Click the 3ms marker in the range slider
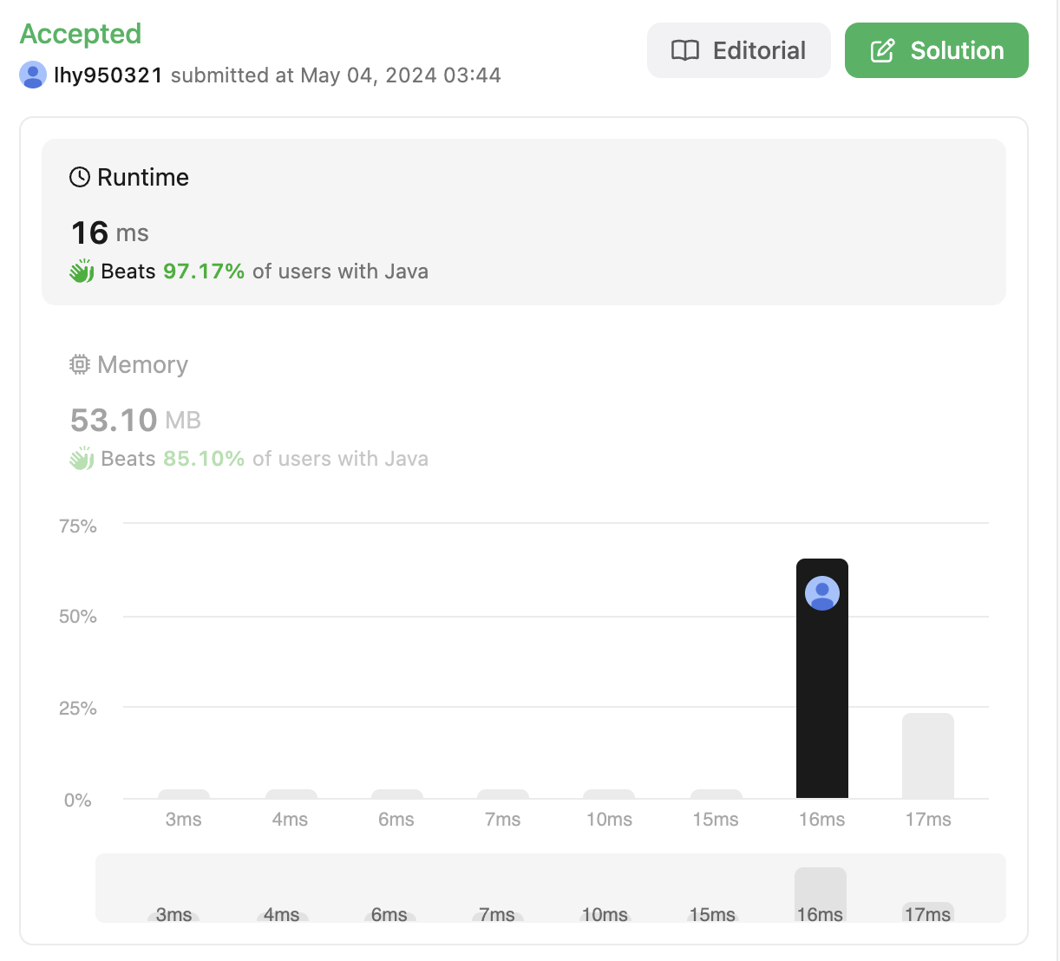Viewport: 1060px width, 961px height. point(173,915)
